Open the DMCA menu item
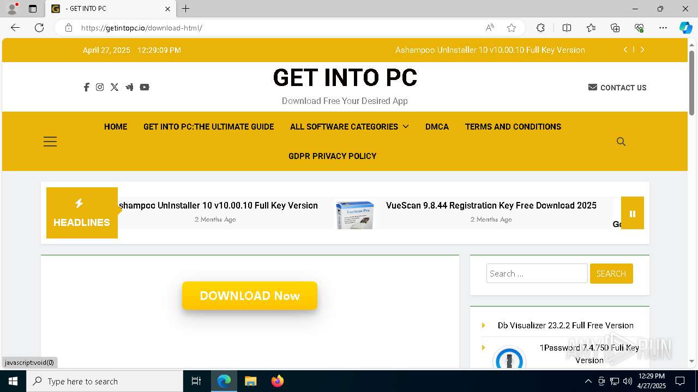Image resolution: width=698 pixels, height=392 pixels. 437,127
